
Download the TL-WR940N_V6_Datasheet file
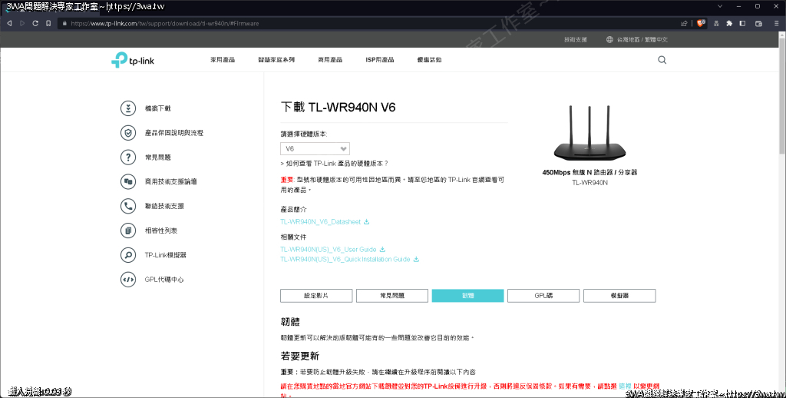(321, 222)
